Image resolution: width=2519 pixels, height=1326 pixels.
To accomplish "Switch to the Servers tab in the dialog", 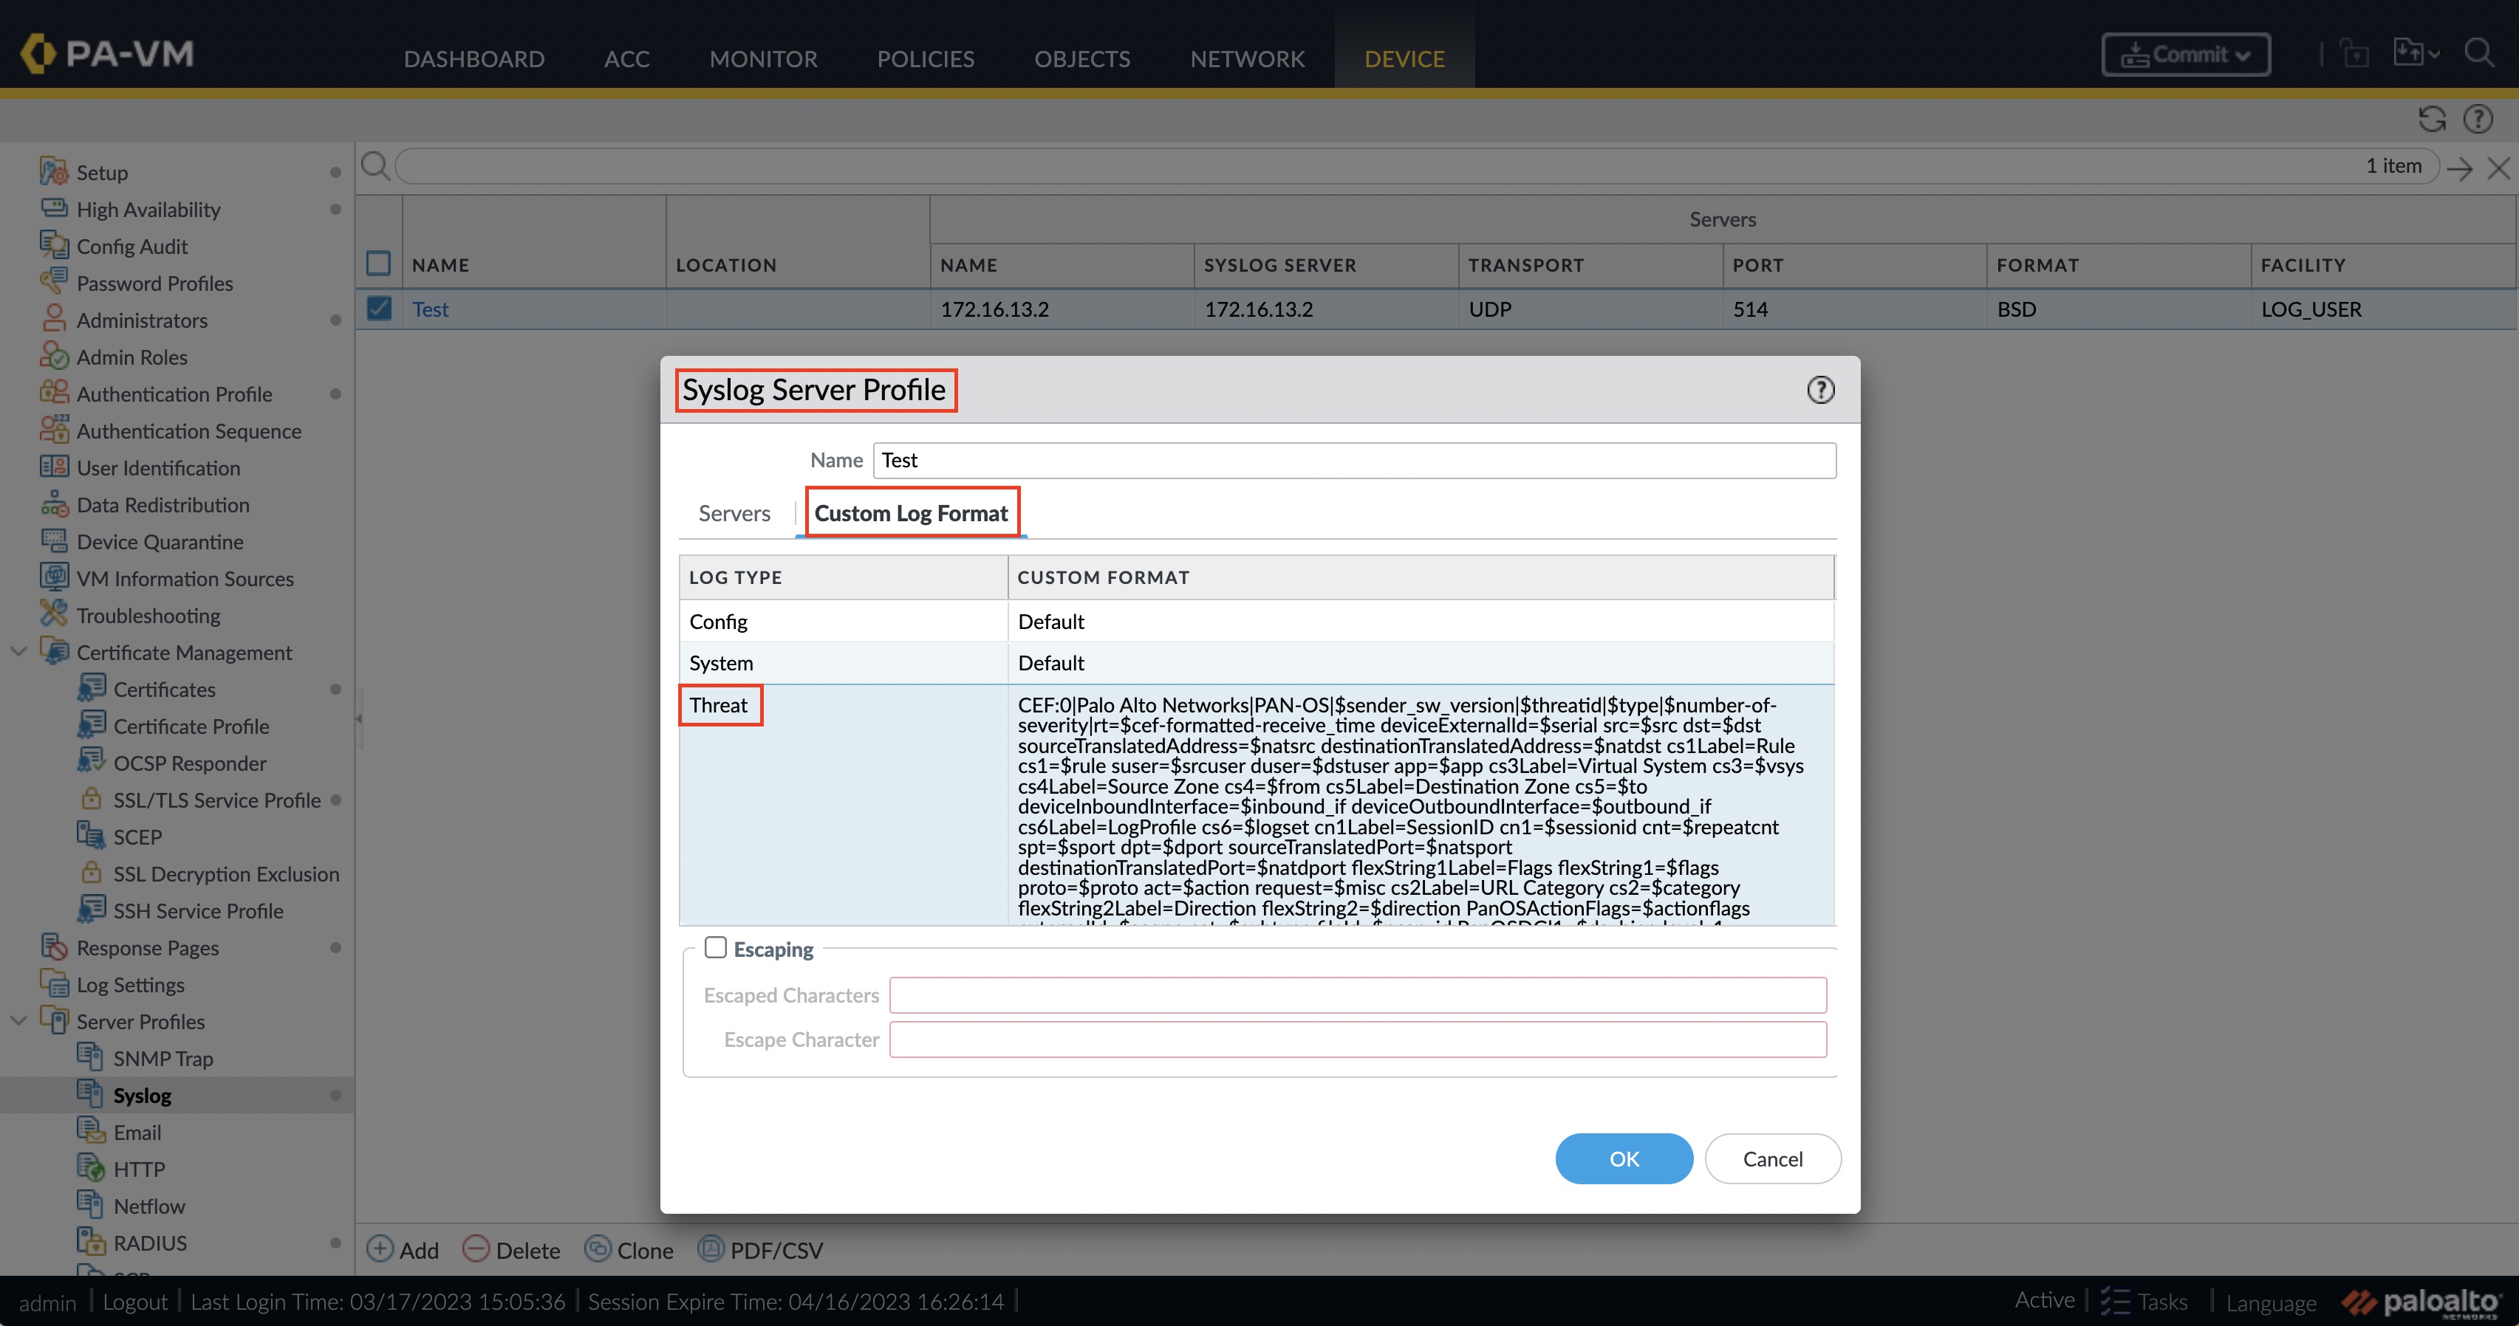I will point(734,513).
